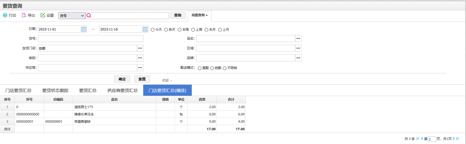Open 设置 settings from the toolbar
466x144 pixels.
pyautogui.click(x=47, y=15)
